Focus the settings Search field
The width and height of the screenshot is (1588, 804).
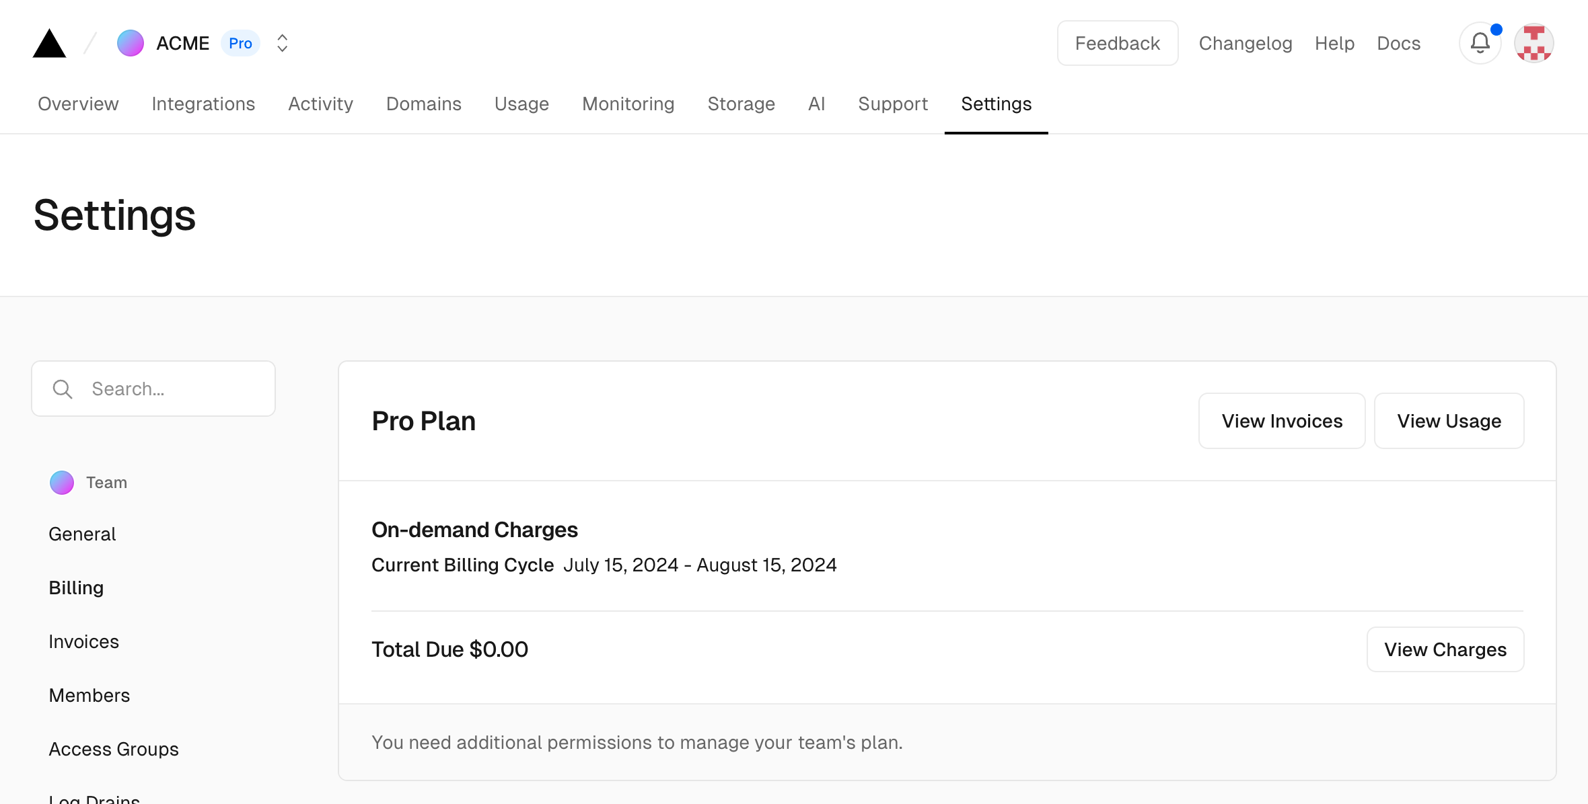pyautogui.click(x=175, y=389)
